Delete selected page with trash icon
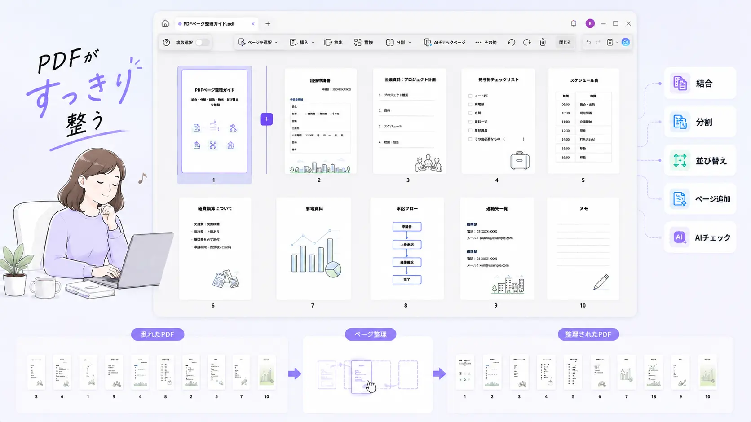Screen dimensions: 751x422 tap(543, 42)
